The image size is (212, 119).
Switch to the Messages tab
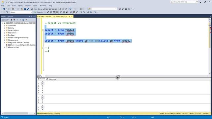51,79
